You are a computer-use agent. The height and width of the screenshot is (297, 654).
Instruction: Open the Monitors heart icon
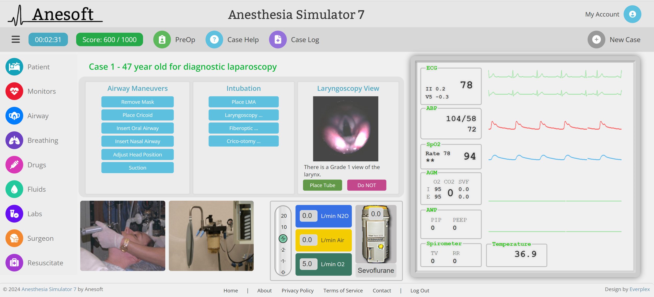pos(14,91)
